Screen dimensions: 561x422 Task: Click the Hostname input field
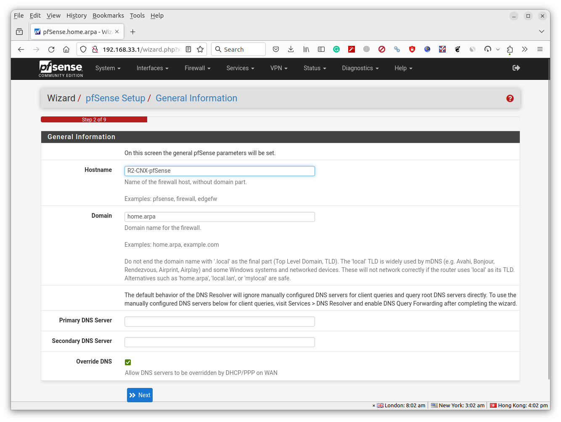[x=220, y=171]
